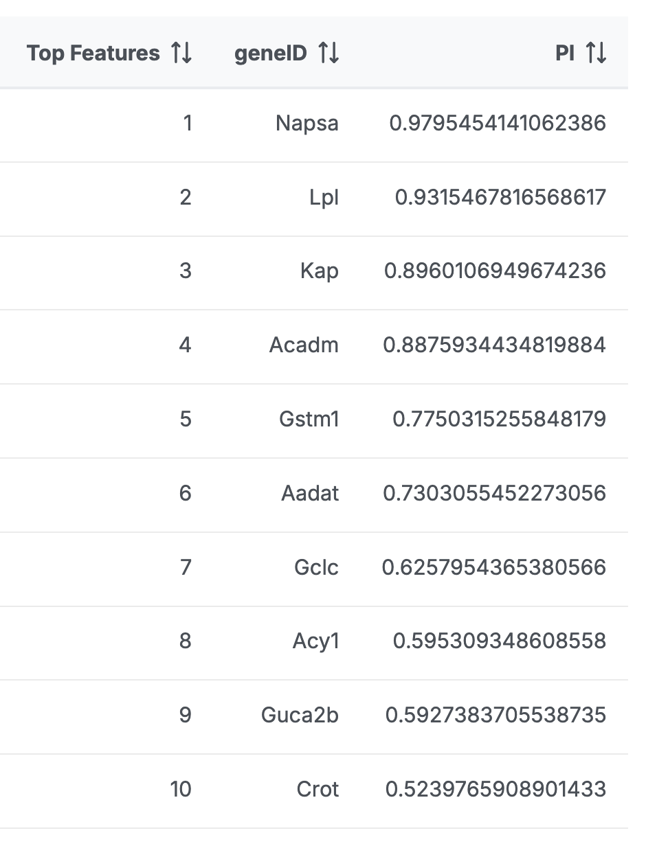Click the Kap gene cell
646x857 pixels.
pyautogui.click(x=320, y=271)
